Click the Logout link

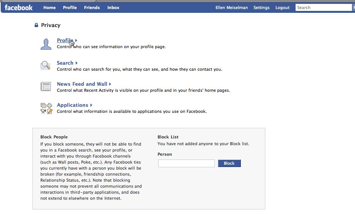coord(282,8)
